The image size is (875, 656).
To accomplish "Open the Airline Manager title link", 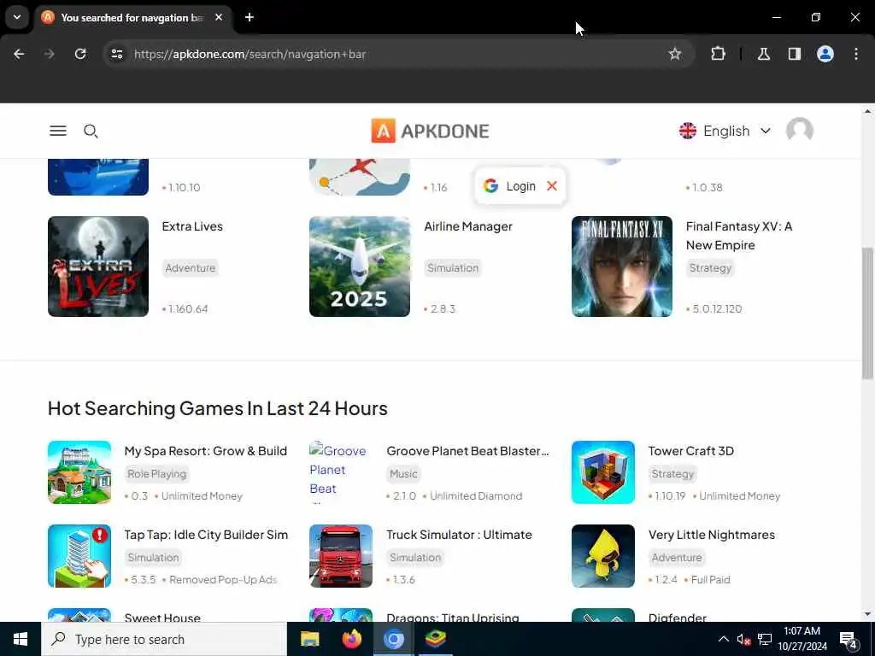I will (x=467, y=226).
